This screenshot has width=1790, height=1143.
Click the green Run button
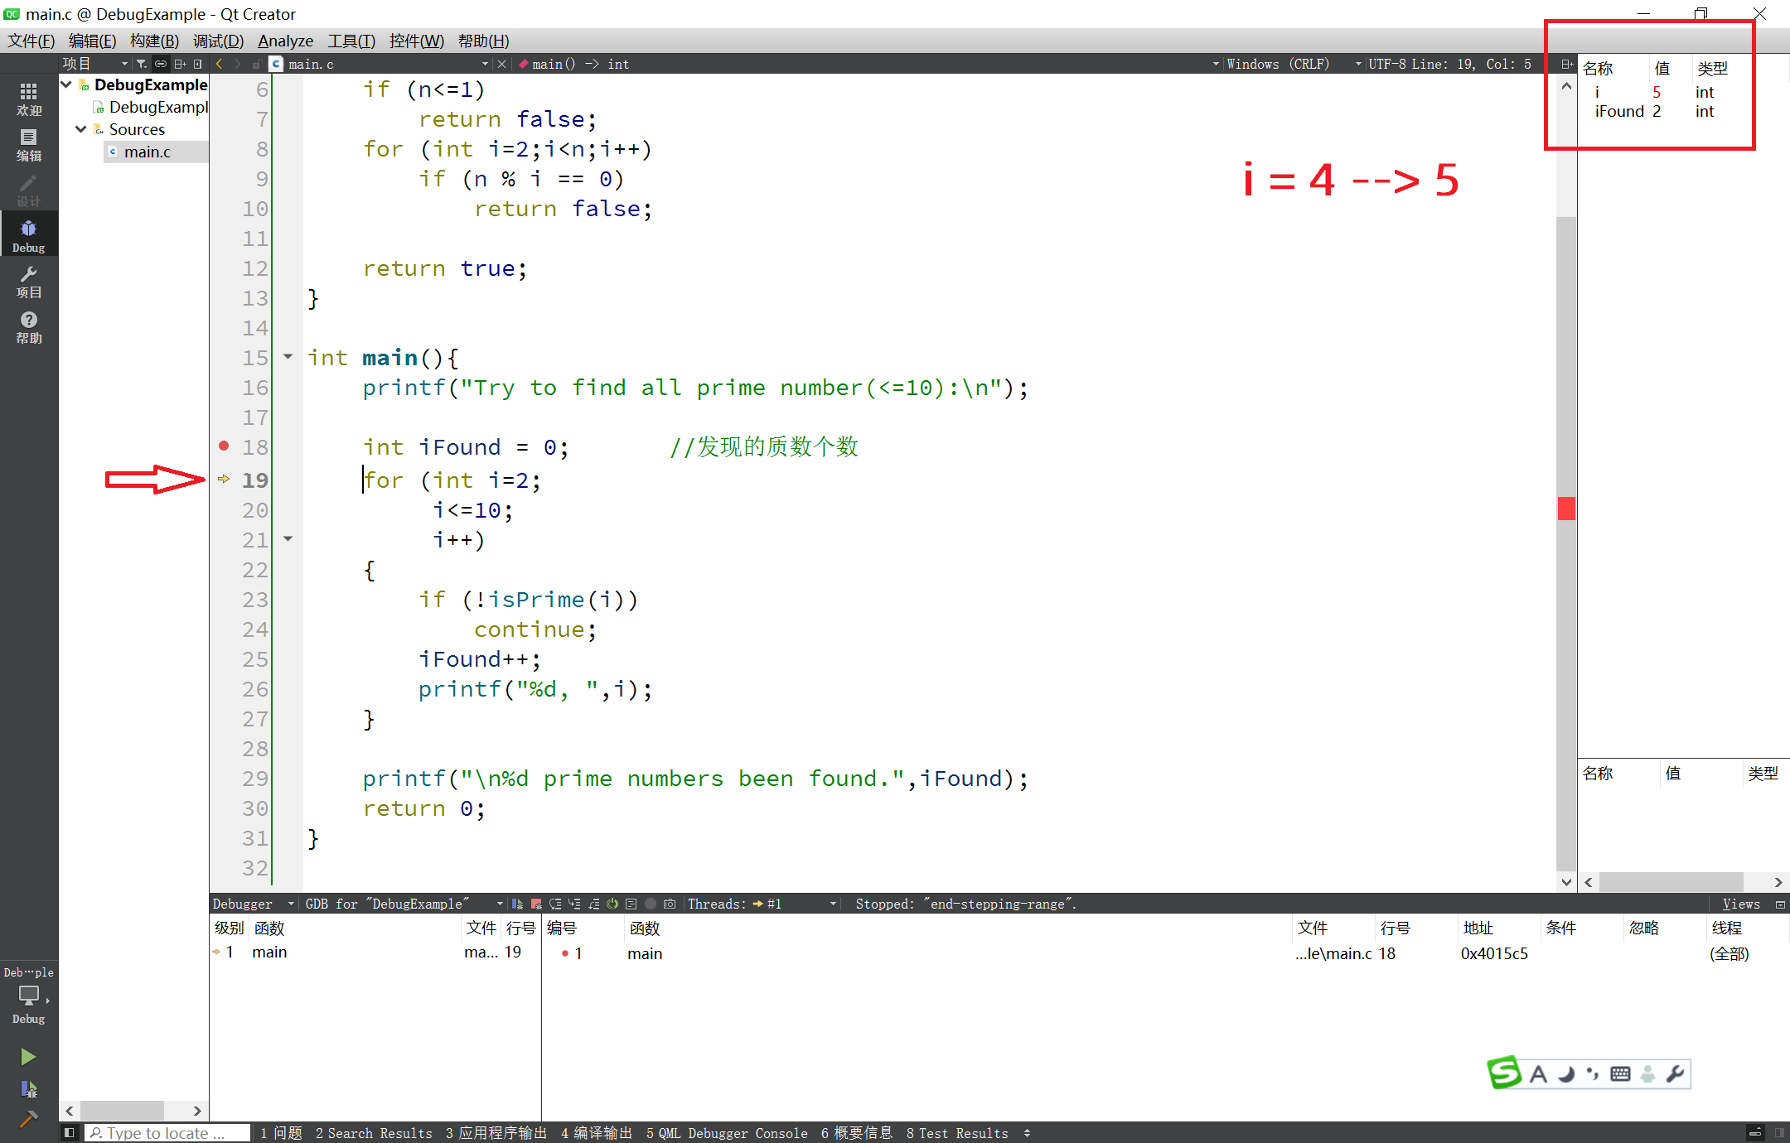click(28, 1056)
